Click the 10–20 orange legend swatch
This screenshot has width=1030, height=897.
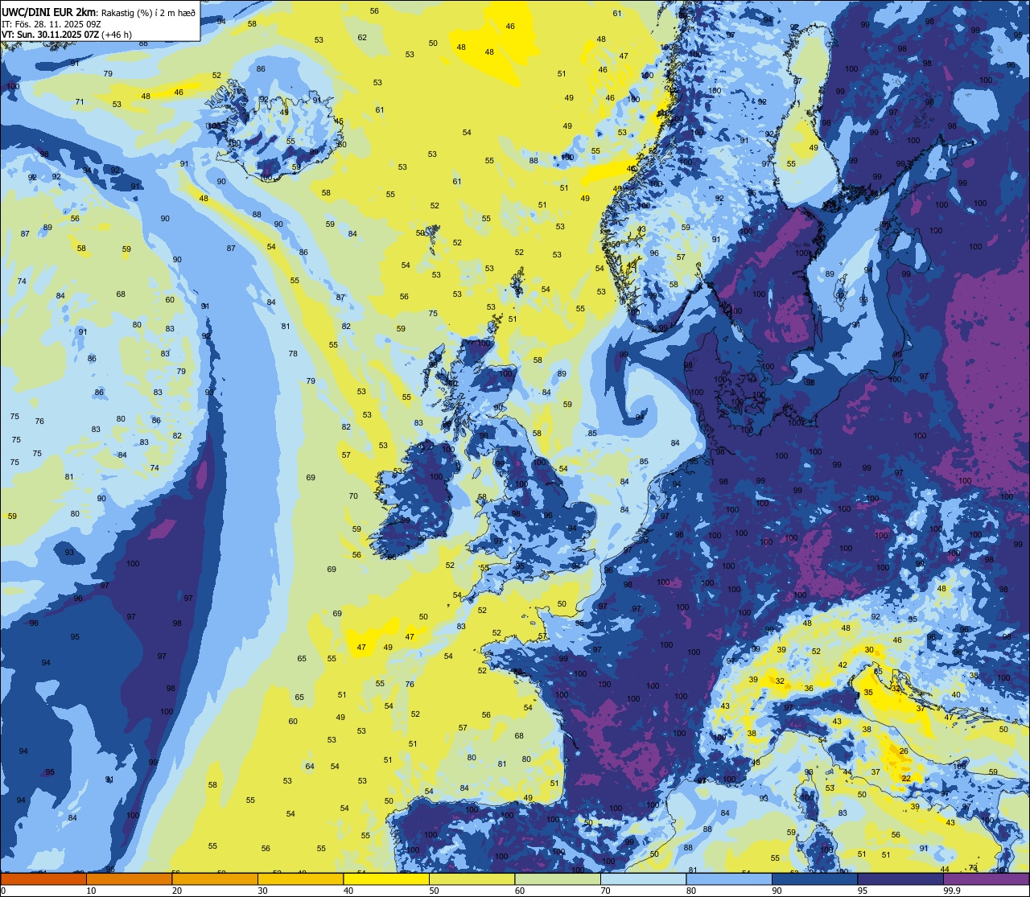click(x=130, y=878)
